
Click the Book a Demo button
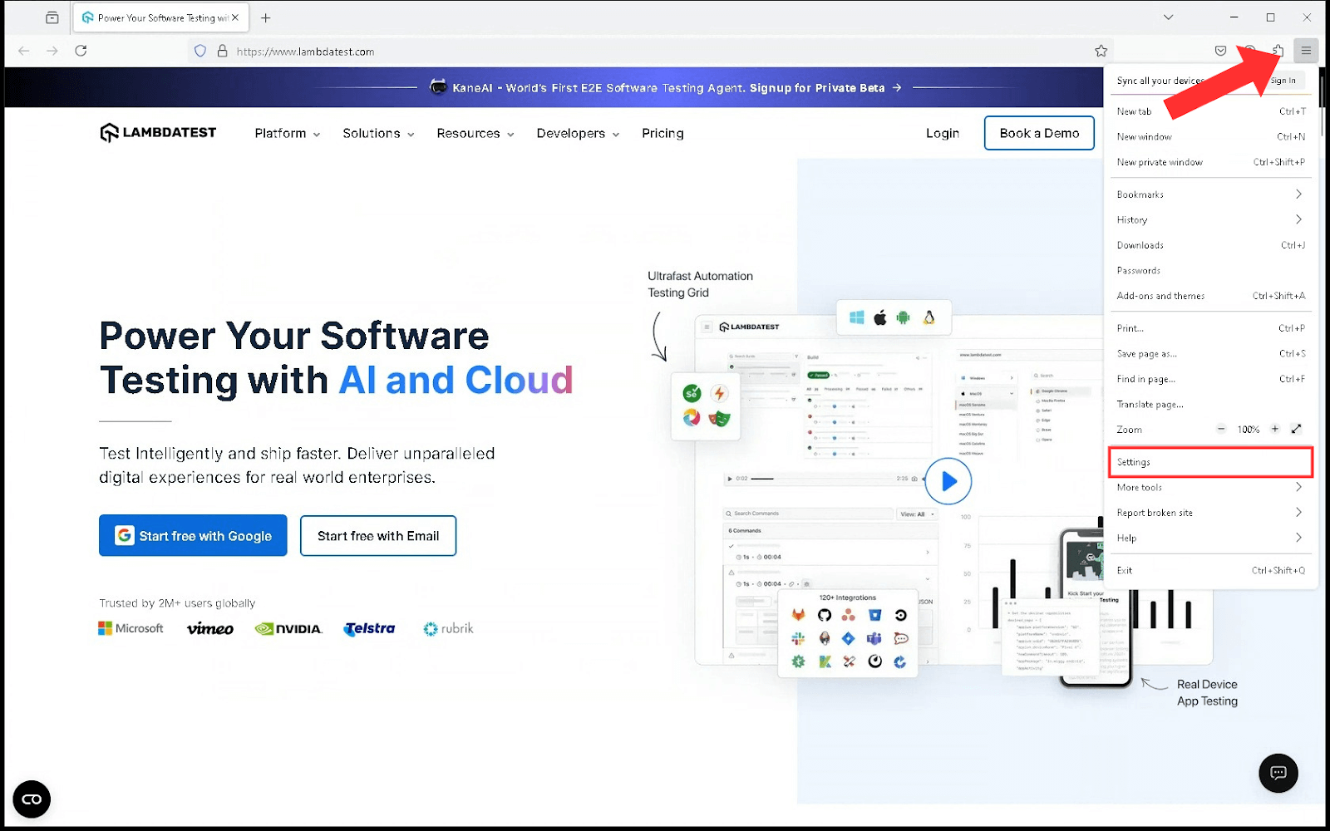pyautogui.click(x=1039, y=133)
